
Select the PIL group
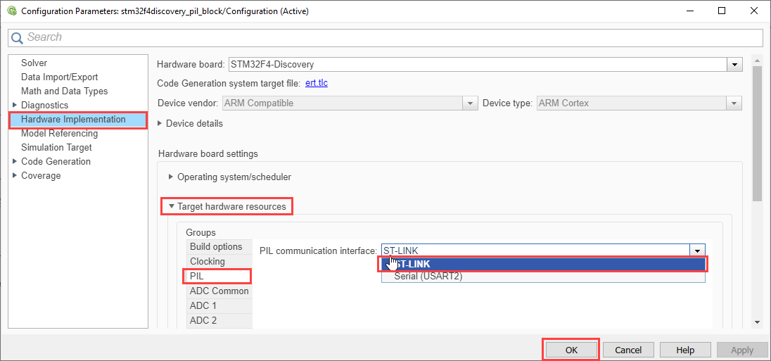(x=197, y=277)
